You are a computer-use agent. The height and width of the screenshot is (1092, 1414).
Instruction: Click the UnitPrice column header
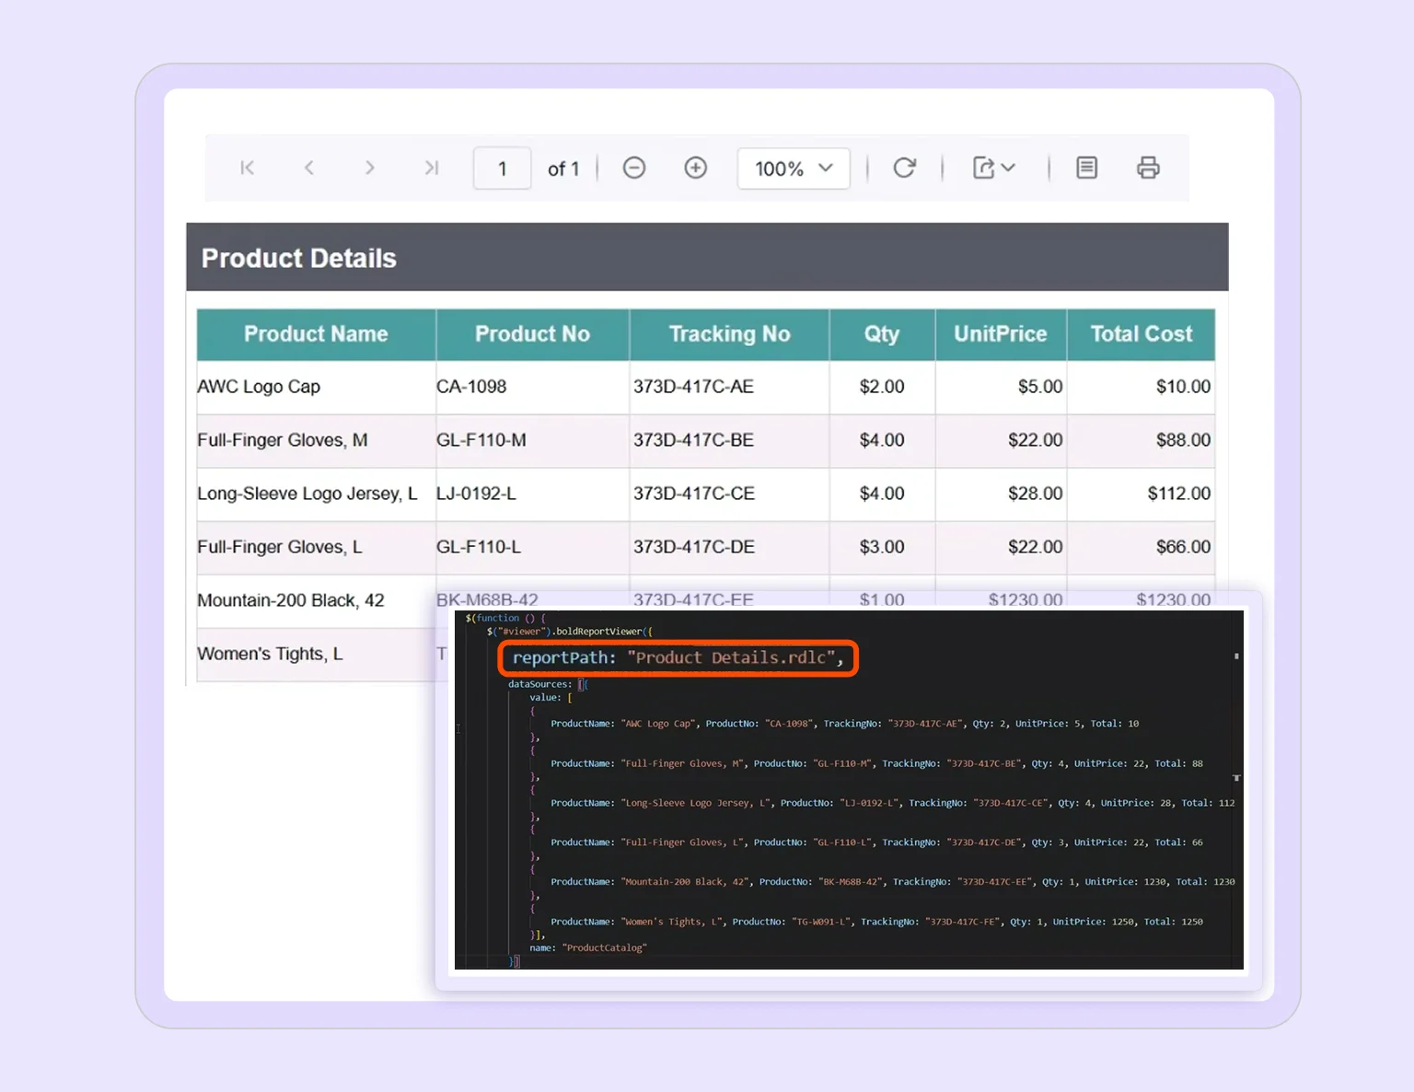pos(1001,334)
